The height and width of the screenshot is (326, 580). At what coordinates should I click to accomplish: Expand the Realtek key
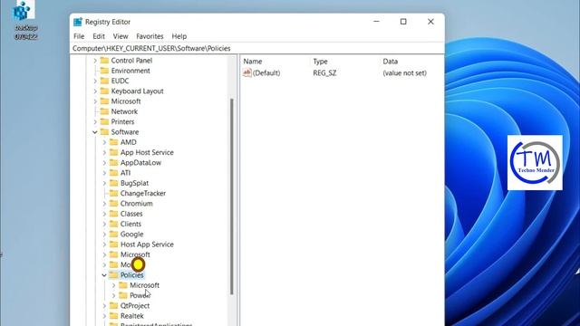[x=104, y=316]
